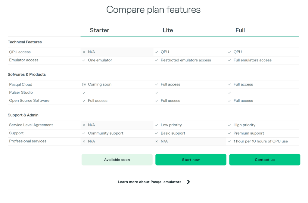Click the X icon in Starter QPU access row
The height and width of the screenshot is (203, 308).
click(x=84, y=52)
